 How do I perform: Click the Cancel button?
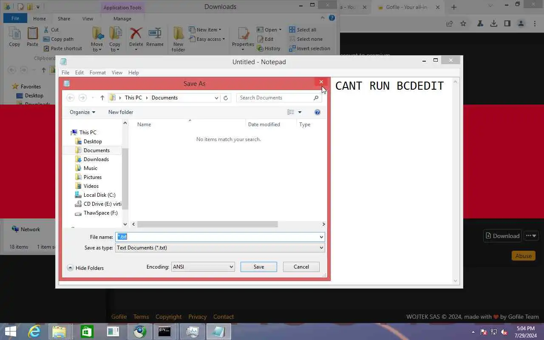tap(301, 267)
